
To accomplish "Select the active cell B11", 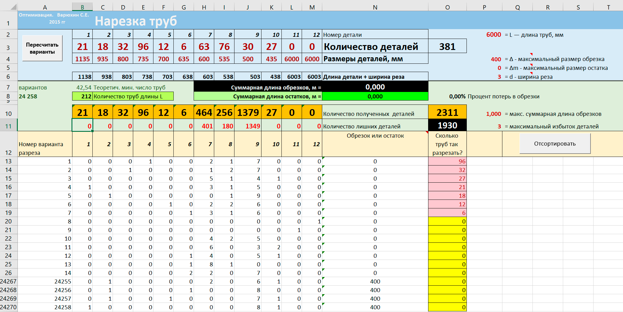I will coord(82,125).
